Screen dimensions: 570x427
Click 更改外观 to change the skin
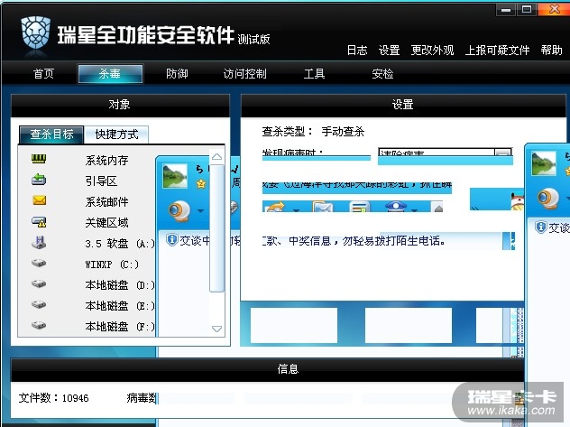[432, 51]
